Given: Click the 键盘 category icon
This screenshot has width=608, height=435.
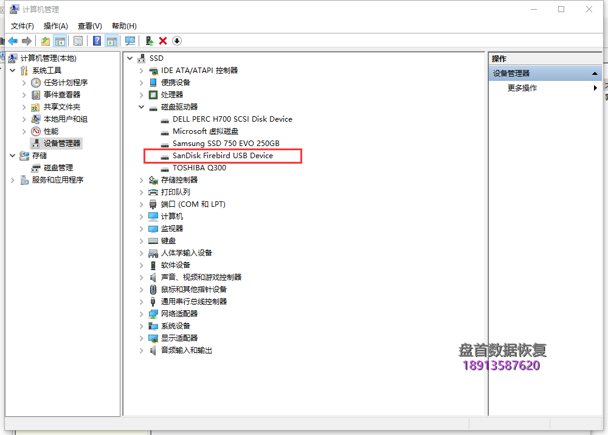Looking at the screenshot, I should pos(153,241).
